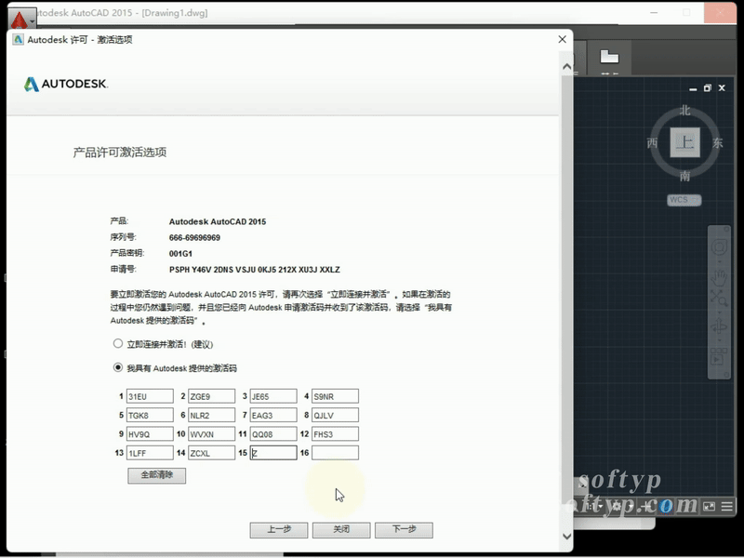Expand the Zoom tool dropdown arrow

pos(719,312)
